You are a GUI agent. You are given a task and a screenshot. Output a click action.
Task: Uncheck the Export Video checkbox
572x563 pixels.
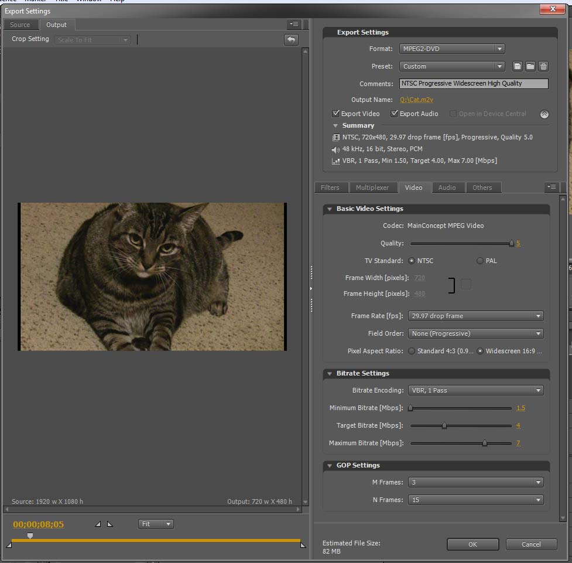pos(336,114)
